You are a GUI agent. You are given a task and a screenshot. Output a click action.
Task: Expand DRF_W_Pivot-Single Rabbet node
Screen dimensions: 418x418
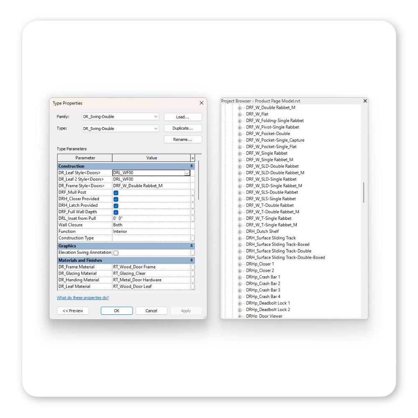click(240, 127)
